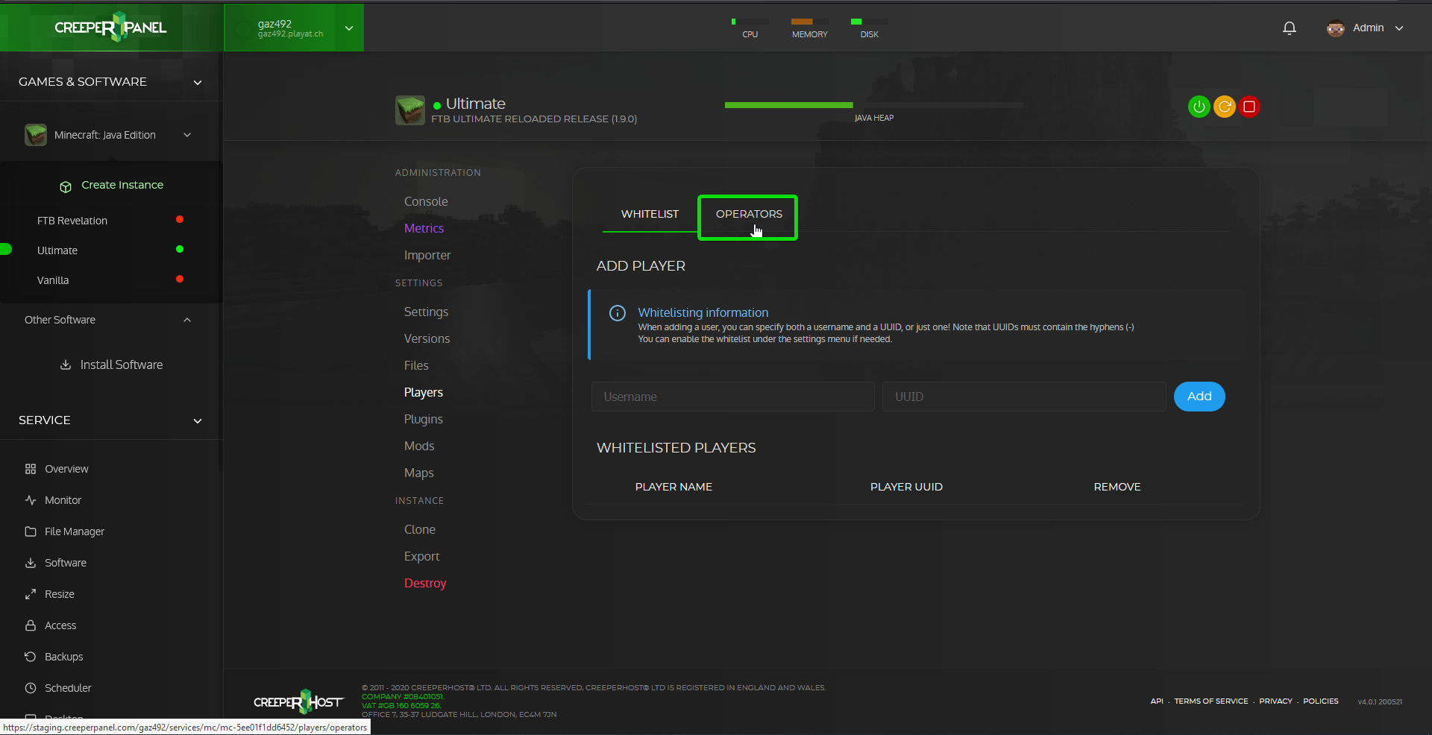Click the Resize arrows icon

[31, 594]
